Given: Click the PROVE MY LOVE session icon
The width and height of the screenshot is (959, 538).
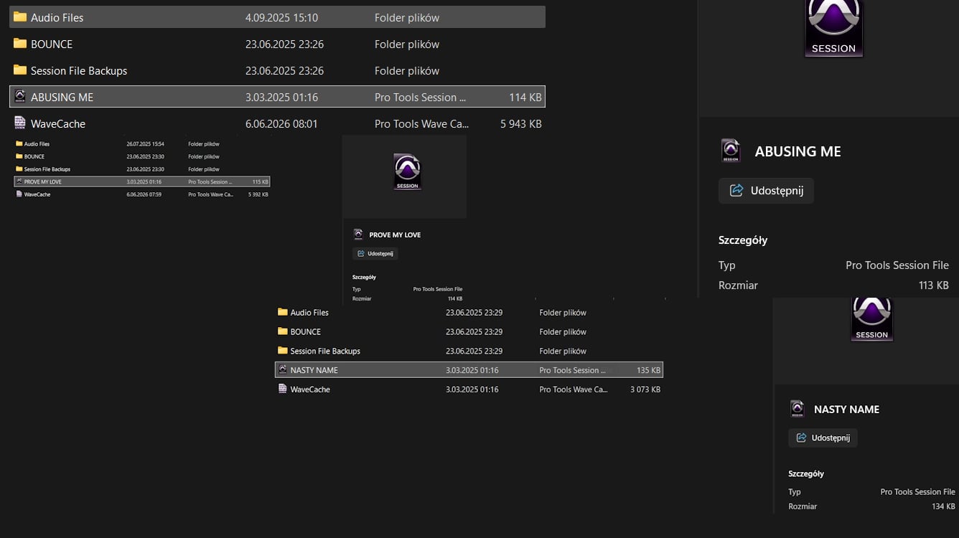Looking at the screenshot, I should coord(19,181).
